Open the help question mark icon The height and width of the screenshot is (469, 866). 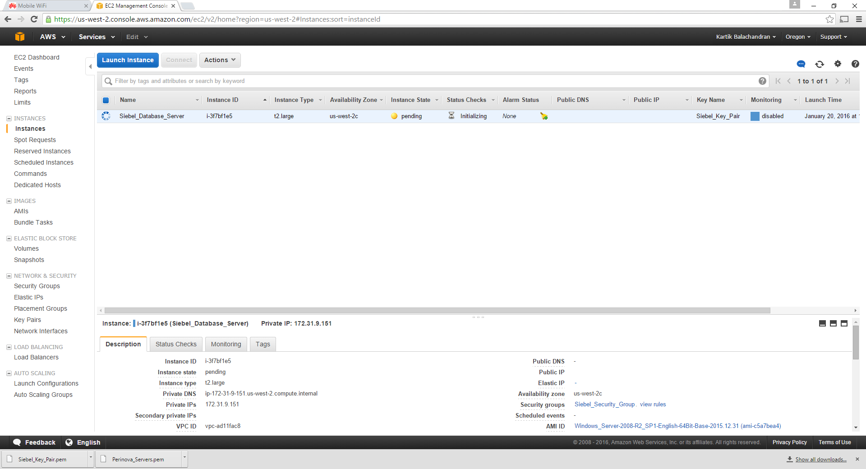point(855,64)
